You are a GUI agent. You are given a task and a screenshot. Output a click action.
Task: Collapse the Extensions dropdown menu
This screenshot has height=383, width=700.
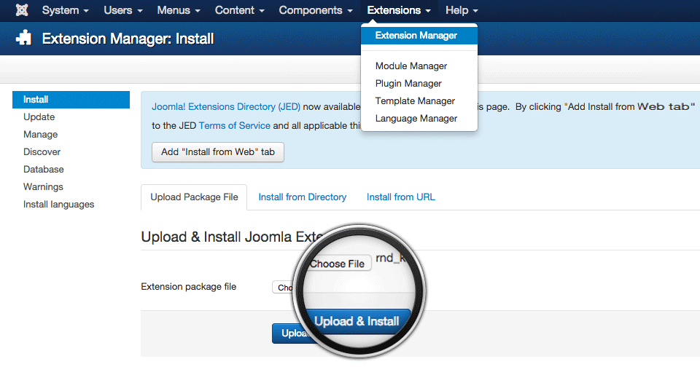pyautogui.click(x=399, y=9)
